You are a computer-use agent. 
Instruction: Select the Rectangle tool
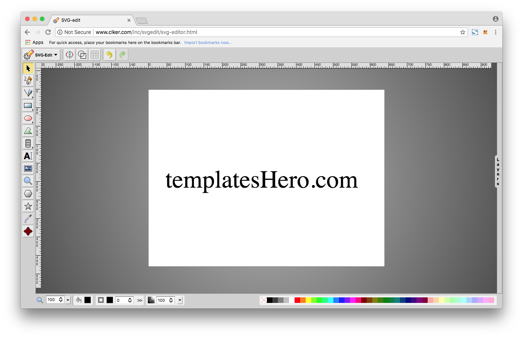click(x=28, y=106)
